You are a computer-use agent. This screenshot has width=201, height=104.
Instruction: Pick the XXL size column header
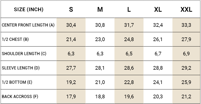186,10
